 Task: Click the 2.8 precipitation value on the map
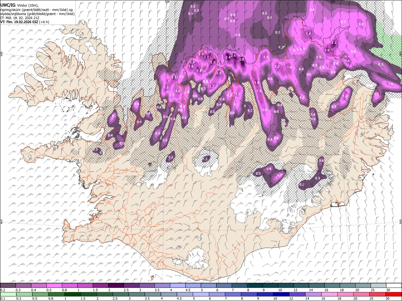pos(174,77)
